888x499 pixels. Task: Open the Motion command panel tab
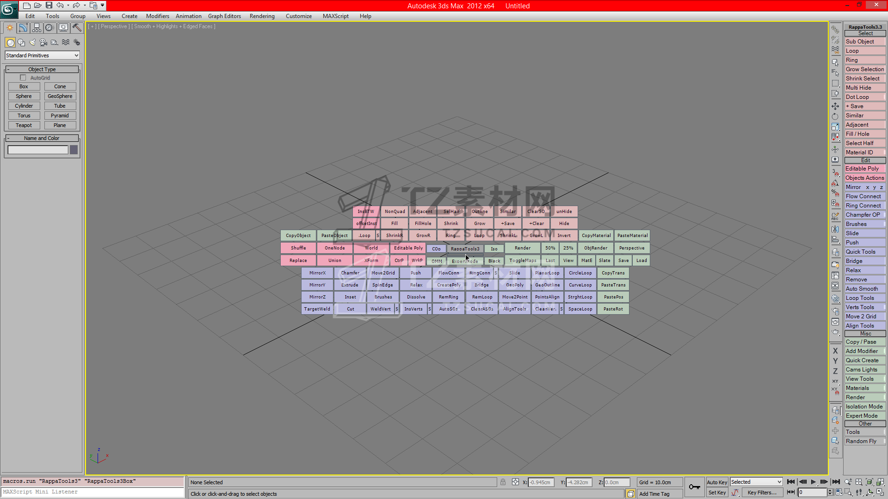(49, 28)
